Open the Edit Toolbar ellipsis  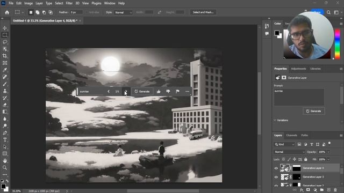pos(5,175)
